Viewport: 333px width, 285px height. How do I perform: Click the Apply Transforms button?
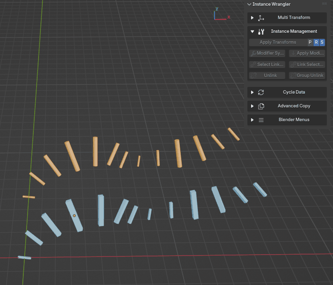pos(278,42)
